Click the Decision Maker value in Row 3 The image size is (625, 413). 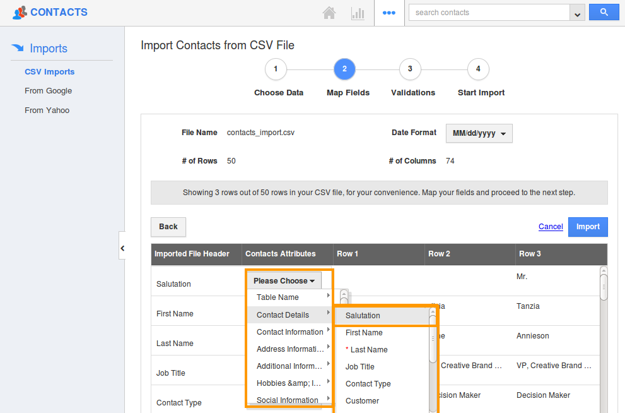click(543, 395)
